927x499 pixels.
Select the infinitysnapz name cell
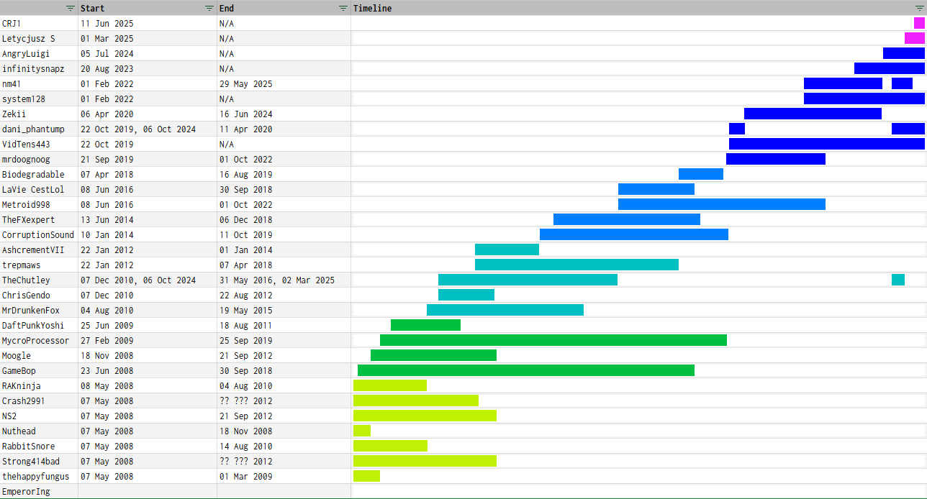(x=33, y=69)
